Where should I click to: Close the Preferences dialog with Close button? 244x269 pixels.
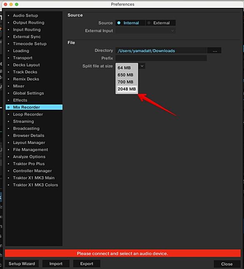click(x=227, y=264)
